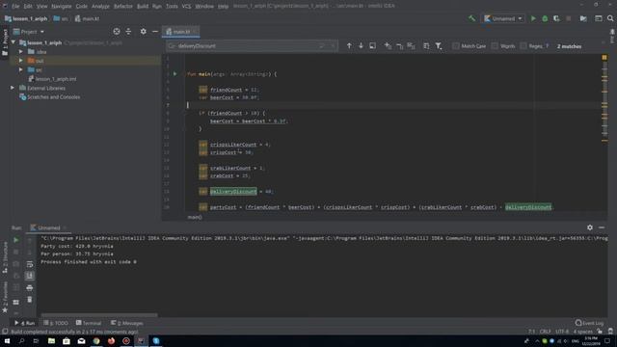
Task: Go to next search occurrence arrow
Action: (x=361, y=46)
